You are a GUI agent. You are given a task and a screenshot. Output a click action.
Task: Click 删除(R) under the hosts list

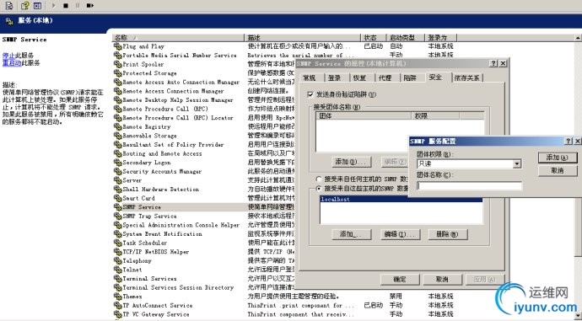point(448,234)
